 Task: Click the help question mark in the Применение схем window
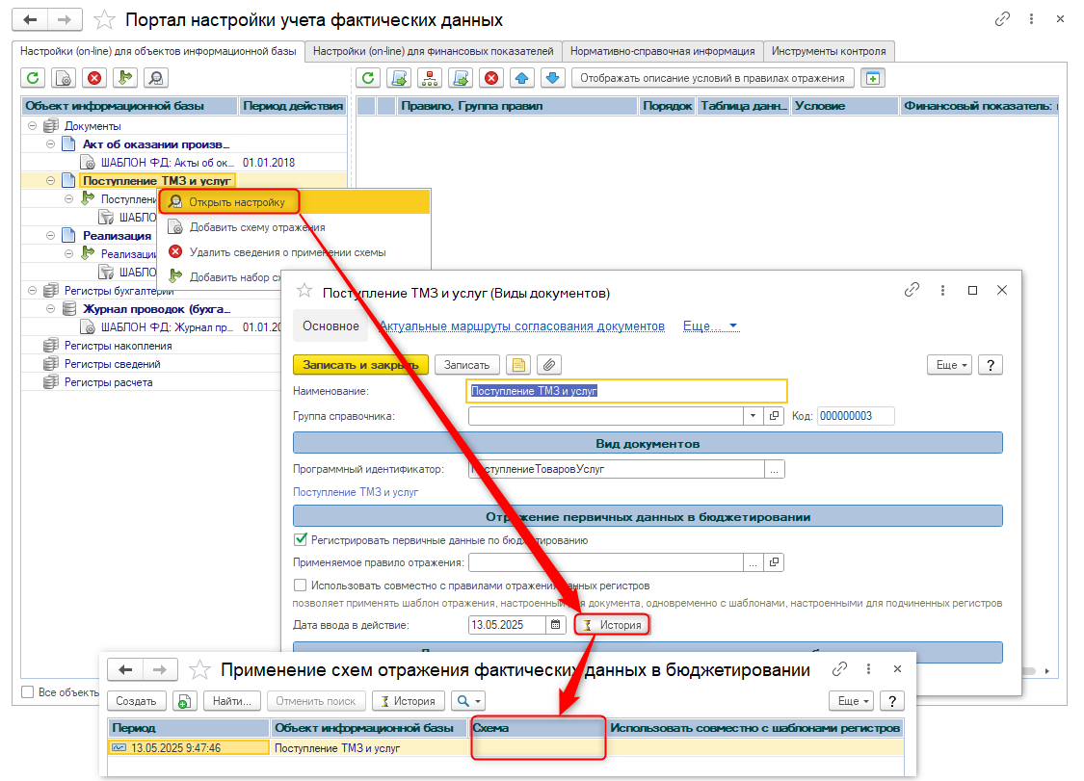point(892,701)
